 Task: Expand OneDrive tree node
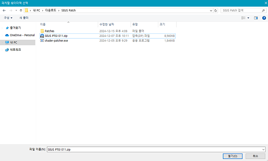tap(2, 35)
